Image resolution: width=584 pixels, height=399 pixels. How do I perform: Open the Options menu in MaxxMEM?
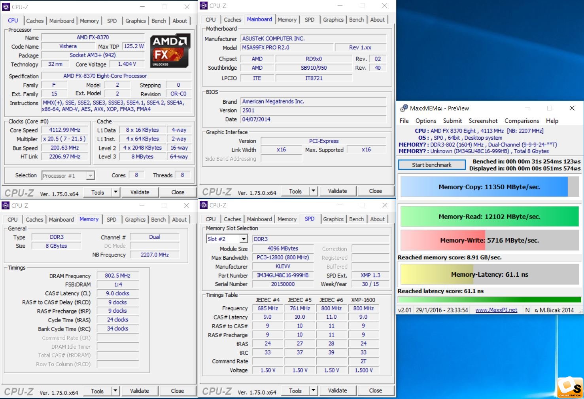click(426, 121)
